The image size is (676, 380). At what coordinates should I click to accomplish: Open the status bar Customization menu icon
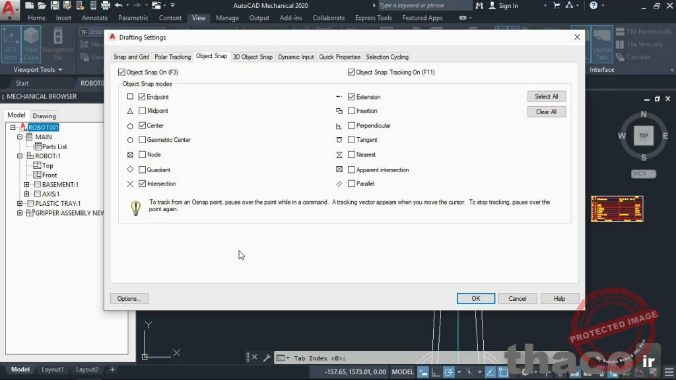pyautogui.click(x=669, y=371)
